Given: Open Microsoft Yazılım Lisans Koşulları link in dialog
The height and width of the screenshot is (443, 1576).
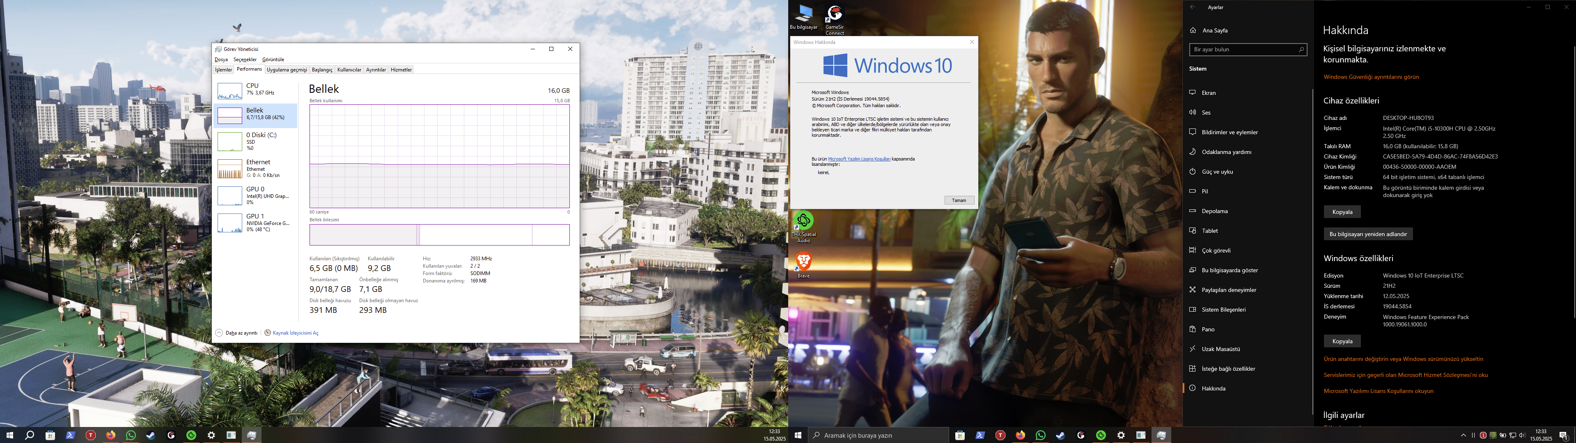Looking at the screenshot, I should tap(859, 159).
